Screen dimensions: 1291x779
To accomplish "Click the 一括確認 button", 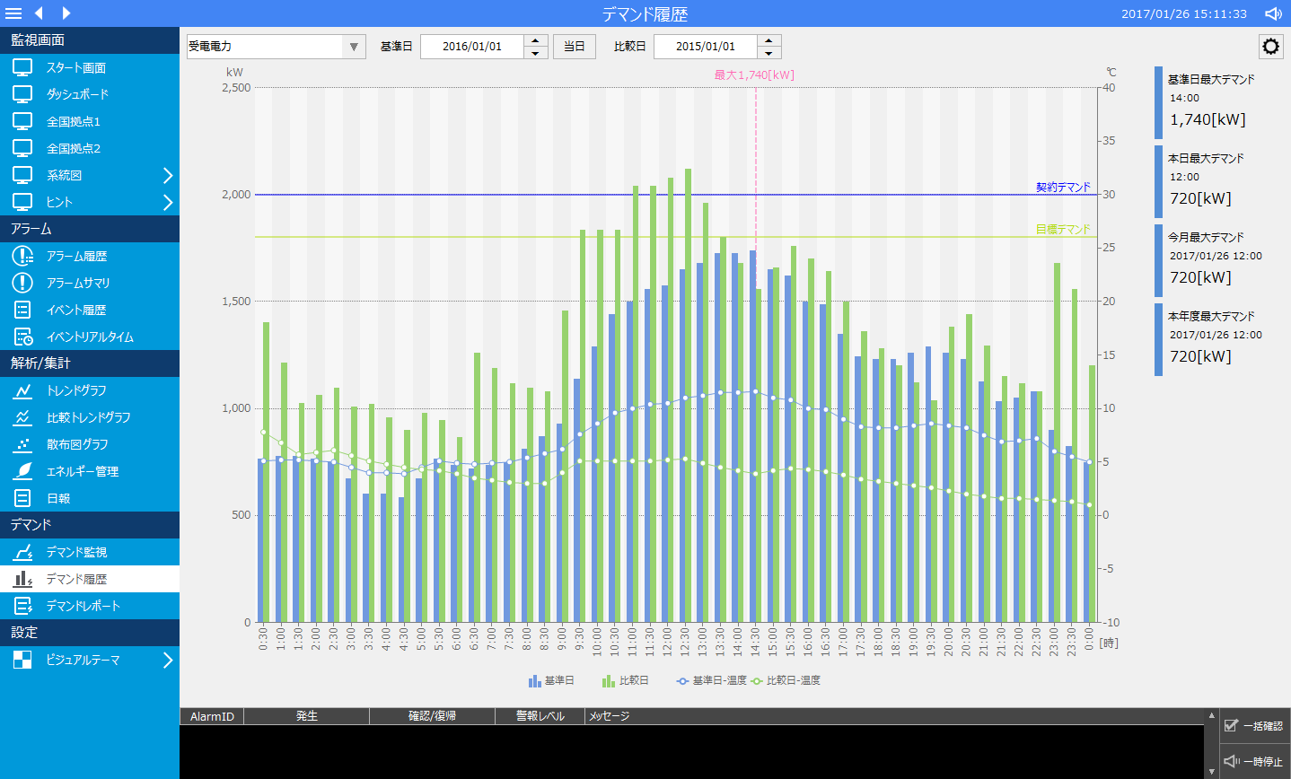I will pos(1254,725).
